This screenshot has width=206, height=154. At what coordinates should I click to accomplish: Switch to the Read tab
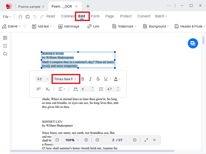50,16
